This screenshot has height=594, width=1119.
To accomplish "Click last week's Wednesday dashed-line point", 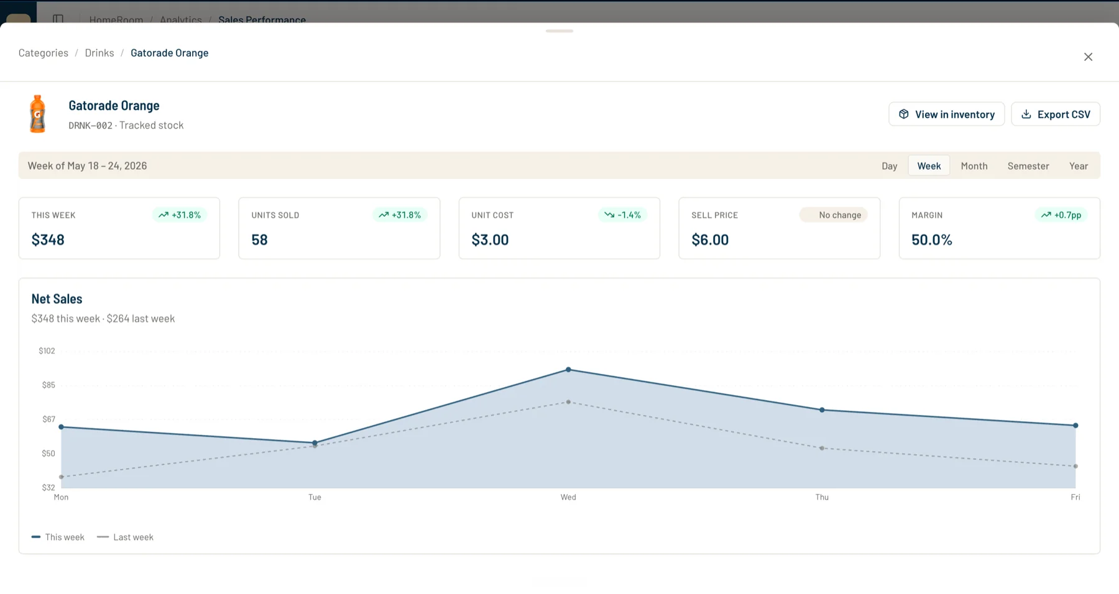I will [x=568, y=402].
